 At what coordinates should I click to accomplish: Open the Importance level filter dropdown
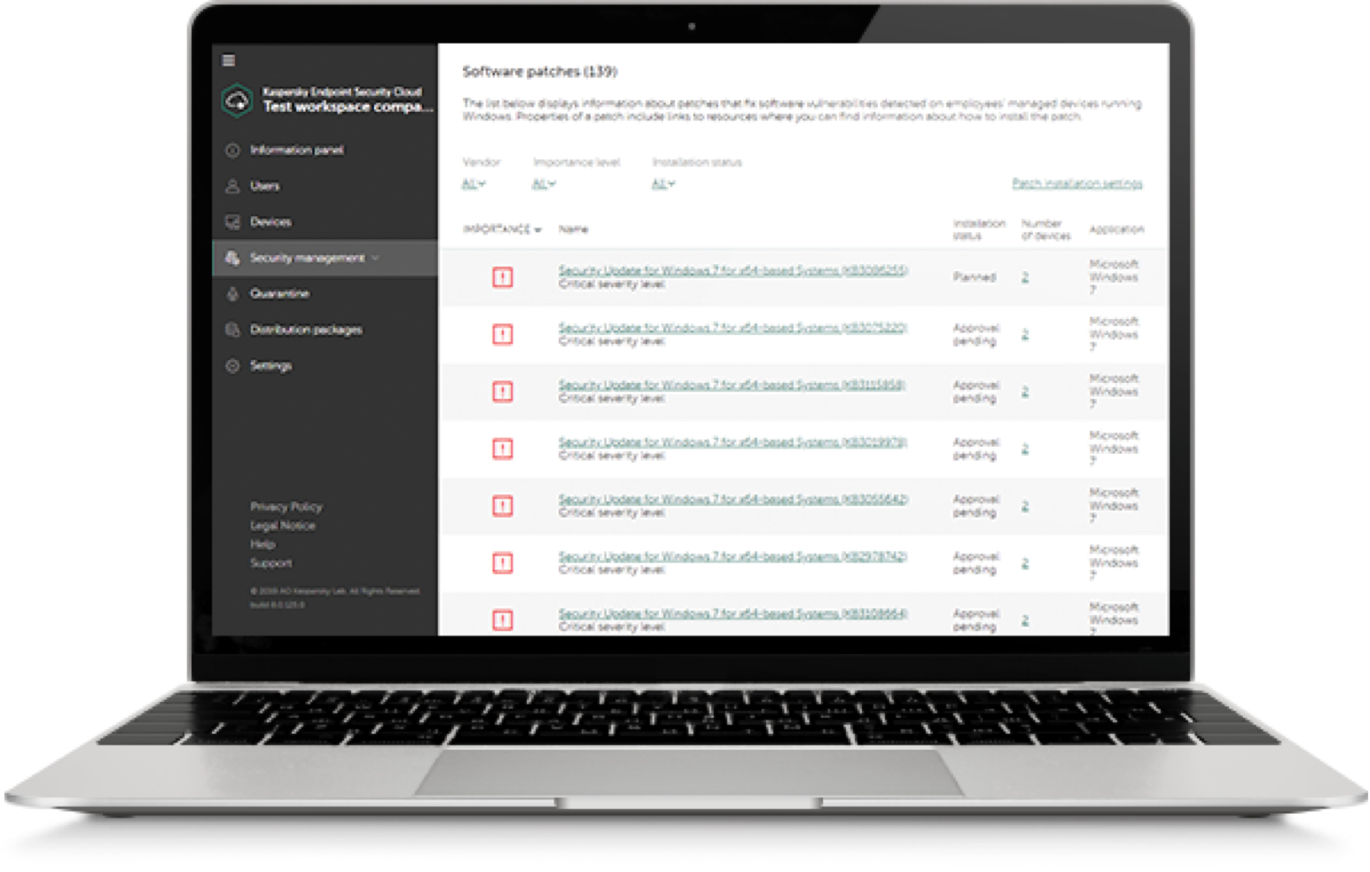(x=544, y=183)
